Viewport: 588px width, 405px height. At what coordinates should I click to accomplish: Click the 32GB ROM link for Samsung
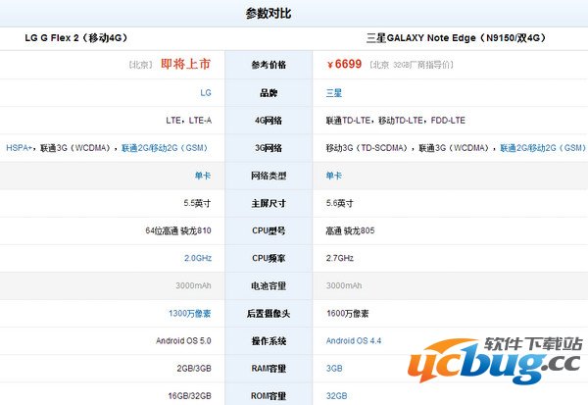337,395
